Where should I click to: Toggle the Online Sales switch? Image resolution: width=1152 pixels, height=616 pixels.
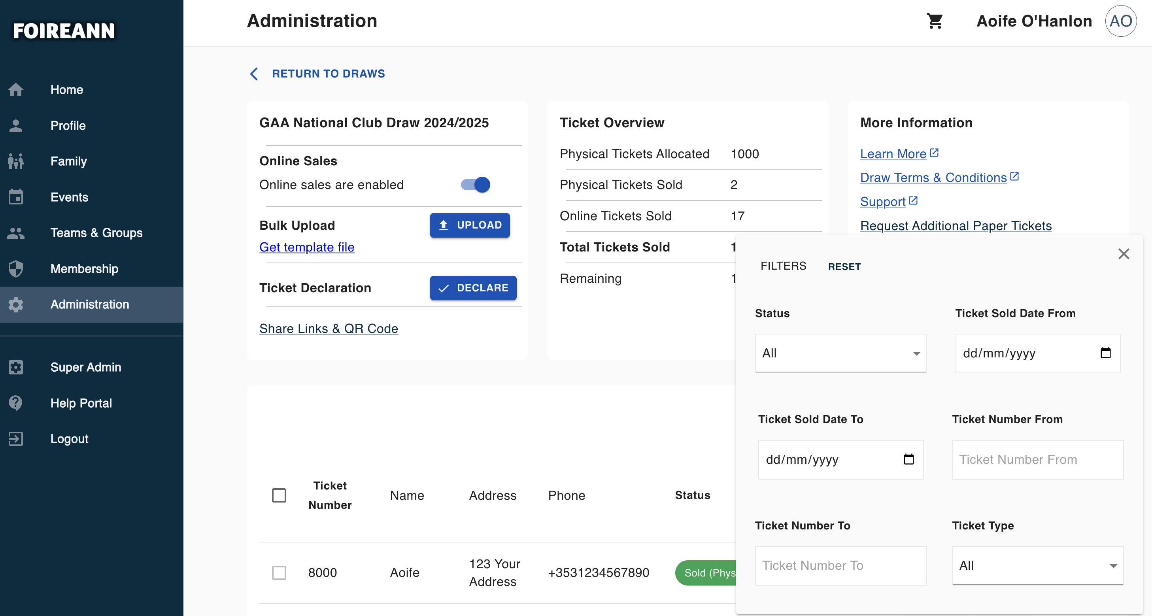(x=476, y=184)
